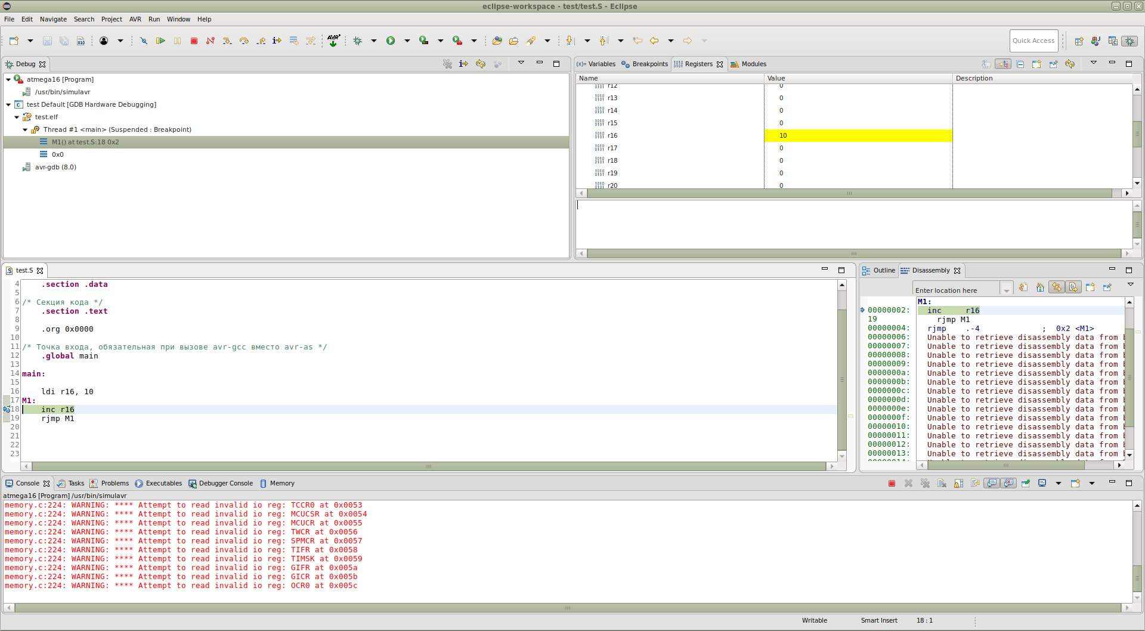Viewport: 1145px width, 631px height.
Task: Click Next Annotation arrow icon
Action: pyautogui.click(x=570, y=41)
